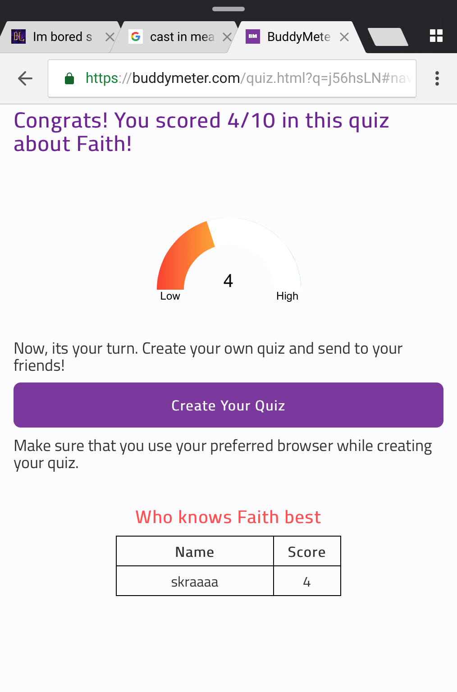The image size is (457, 692).
Task: Open the tab switcher grid icon
Action: coord(436,36)
